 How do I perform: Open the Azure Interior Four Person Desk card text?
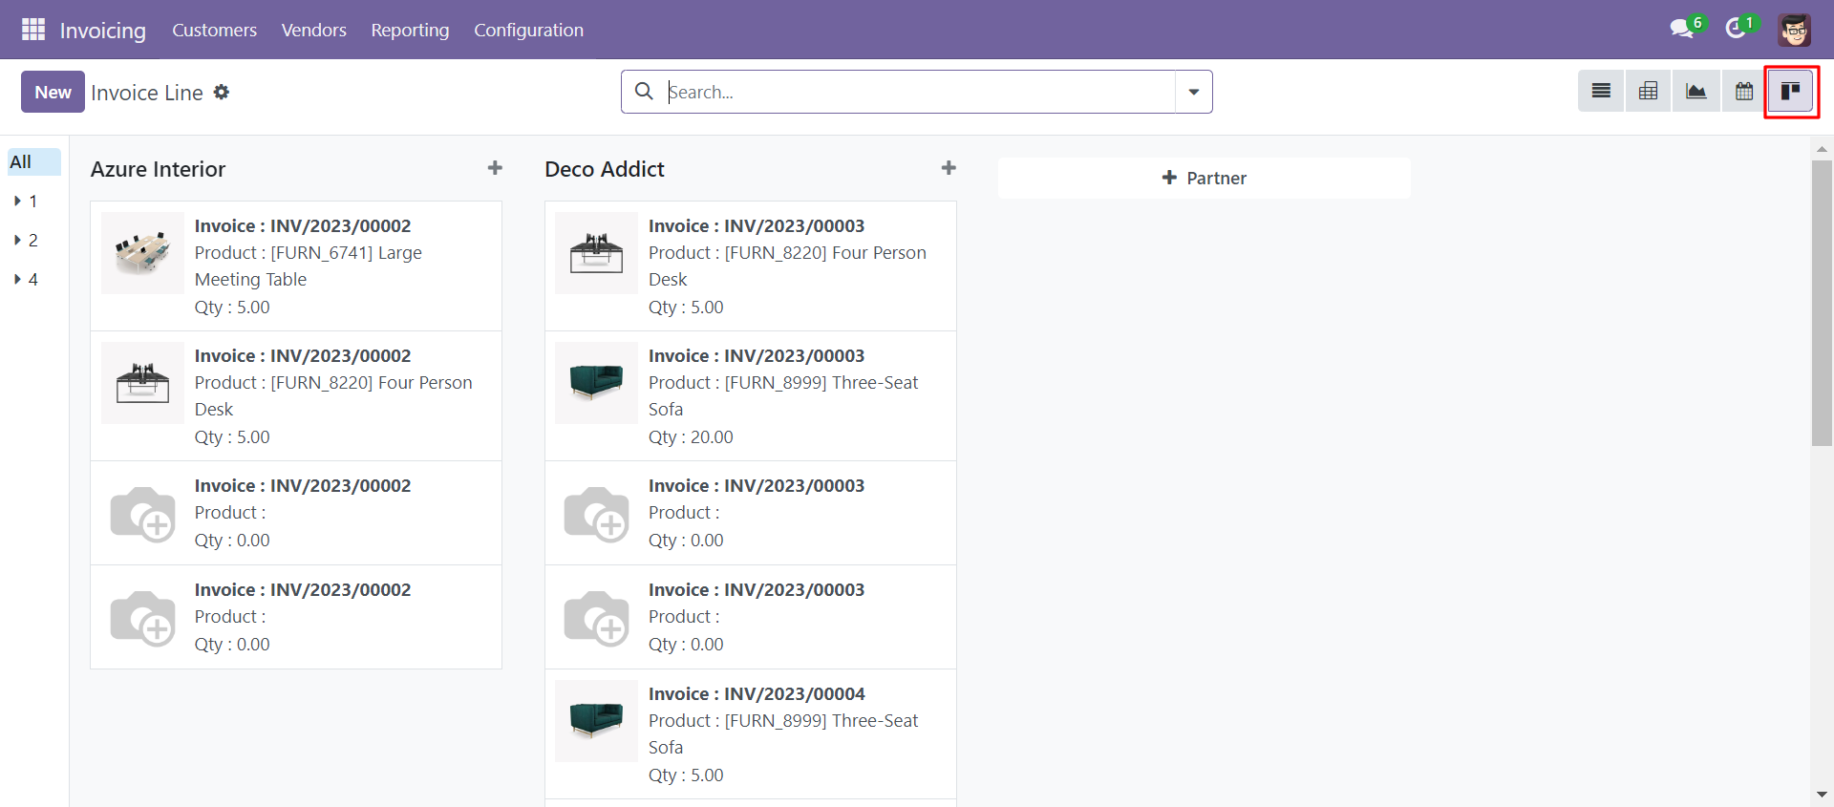(x=333, y=395)
